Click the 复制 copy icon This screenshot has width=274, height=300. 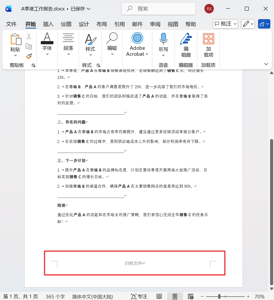[29, 46]
